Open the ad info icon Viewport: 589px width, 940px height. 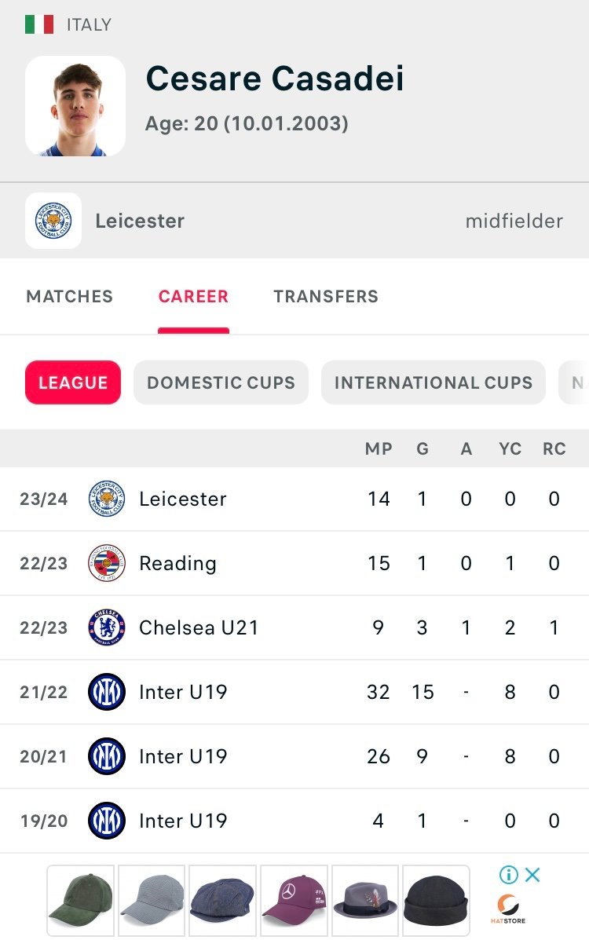509,875
